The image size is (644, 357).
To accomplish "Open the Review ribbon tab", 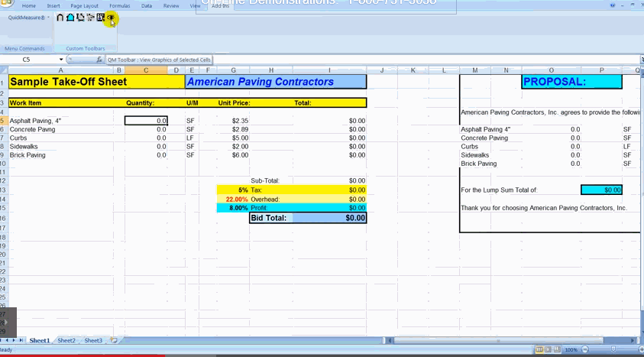I will pyautogui.click(x=171, y=6).
